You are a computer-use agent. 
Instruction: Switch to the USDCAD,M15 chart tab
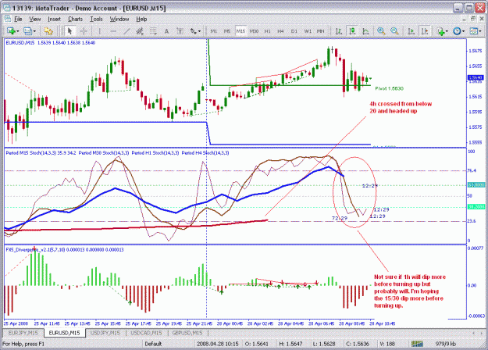coord(146,333)
